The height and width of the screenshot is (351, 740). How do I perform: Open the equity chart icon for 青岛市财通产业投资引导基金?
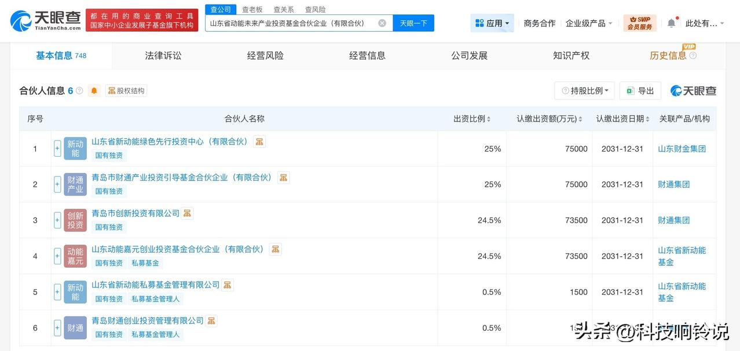(283, 178)
